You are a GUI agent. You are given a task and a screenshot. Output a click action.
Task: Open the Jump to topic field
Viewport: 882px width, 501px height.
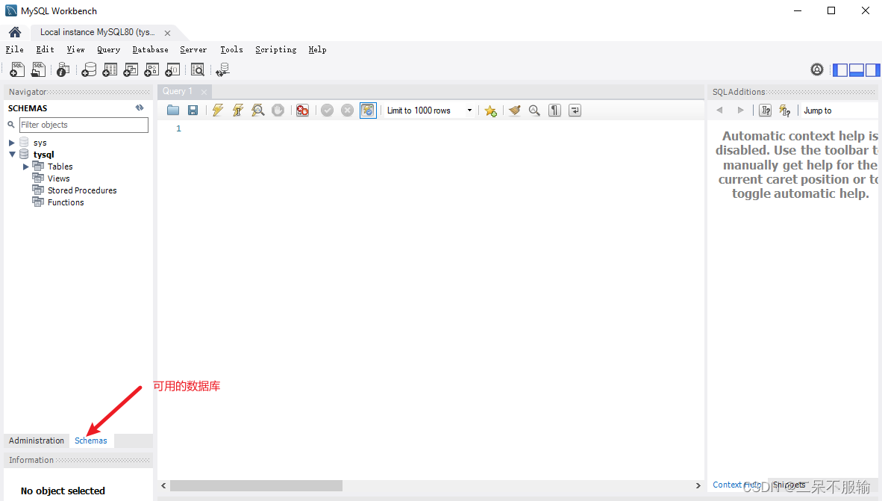point(839,111)
